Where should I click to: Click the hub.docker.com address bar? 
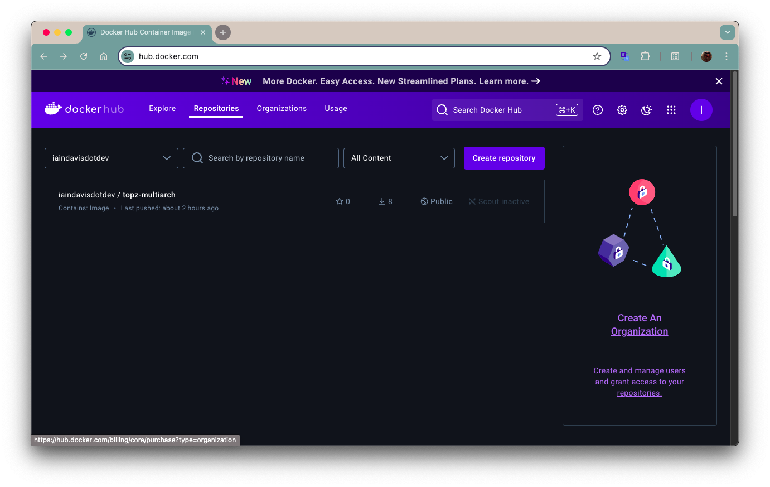coord(364,56)
